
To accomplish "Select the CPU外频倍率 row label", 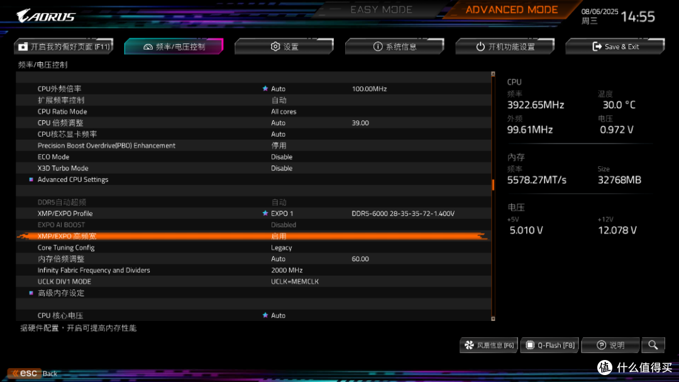I will tap(59, 89).
